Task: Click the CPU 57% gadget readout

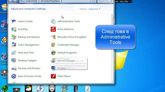Action: [124, 2]
